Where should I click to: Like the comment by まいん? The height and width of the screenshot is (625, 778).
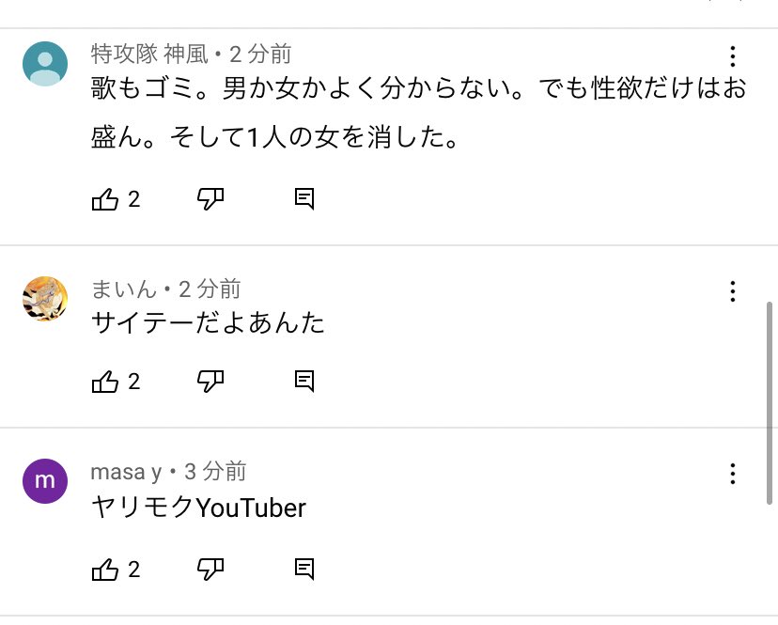[104, 381]
